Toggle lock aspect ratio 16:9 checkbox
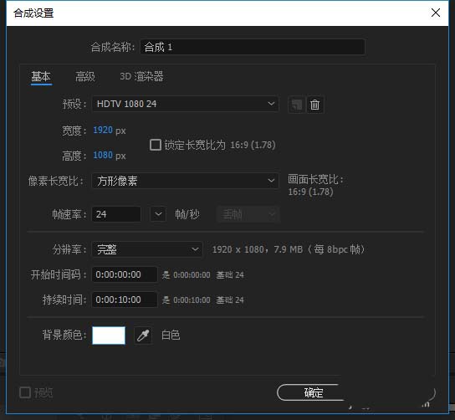The height and width of the screenshot is (420, 455). 156,145
